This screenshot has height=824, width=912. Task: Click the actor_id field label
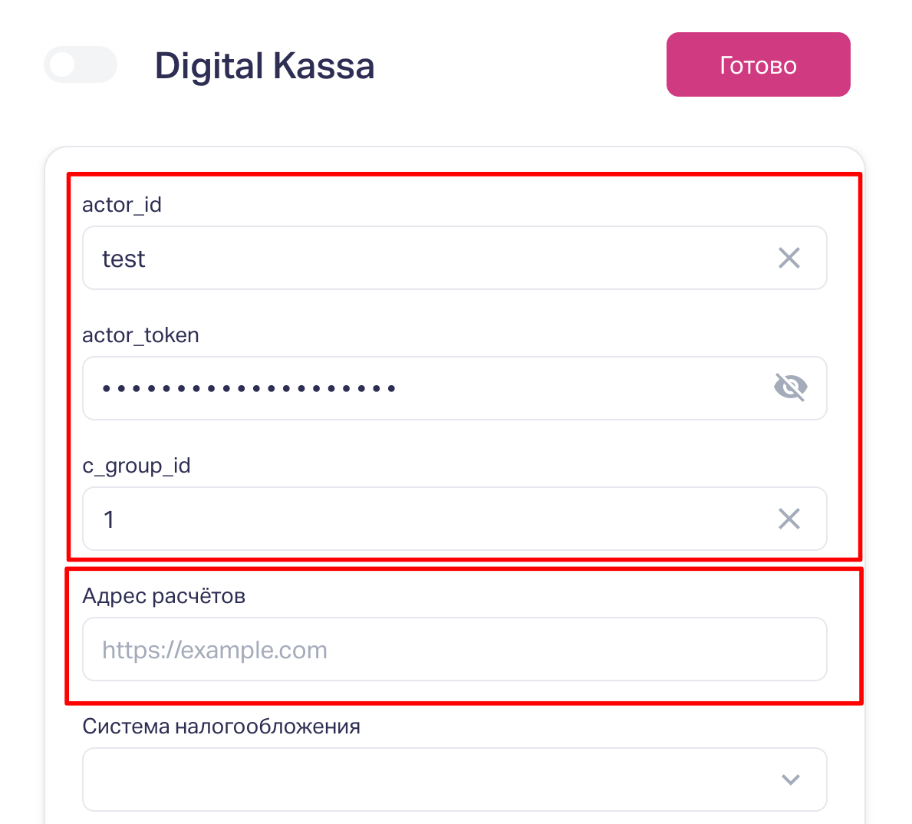[122, 205]
